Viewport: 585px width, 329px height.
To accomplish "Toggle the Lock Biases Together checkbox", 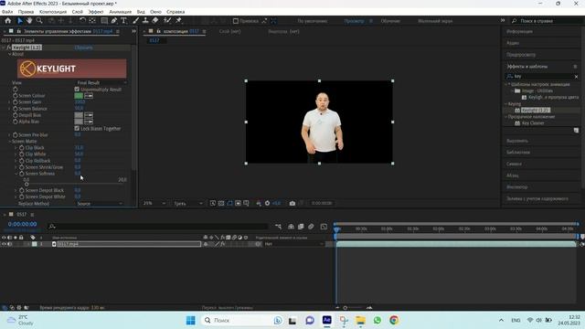I will tap(77, 128).
